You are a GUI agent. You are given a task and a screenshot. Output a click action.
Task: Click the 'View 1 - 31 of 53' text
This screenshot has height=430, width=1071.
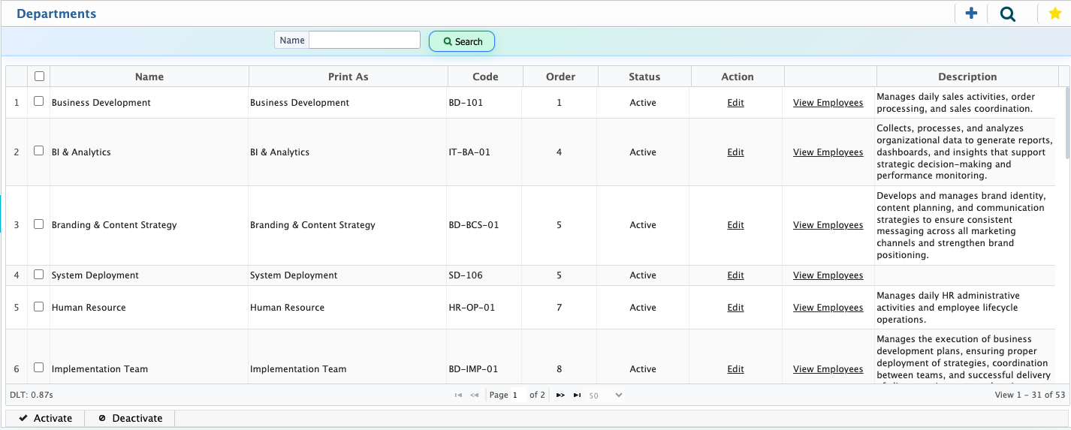[x=1030, y=395]
